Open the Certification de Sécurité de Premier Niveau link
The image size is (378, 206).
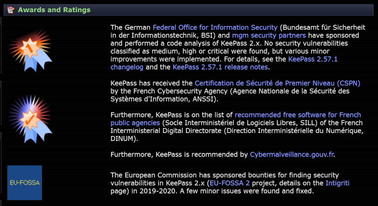tap(277, 83)
